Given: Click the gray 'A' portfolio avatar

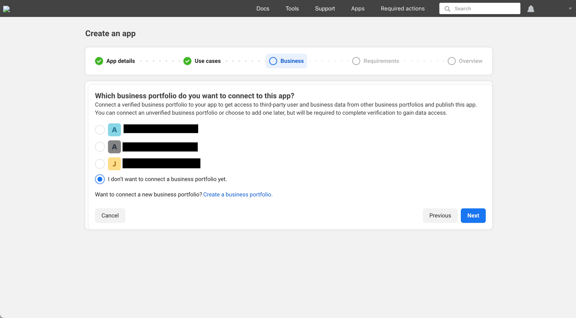Looking at the screenshot, I should (114, 147).
